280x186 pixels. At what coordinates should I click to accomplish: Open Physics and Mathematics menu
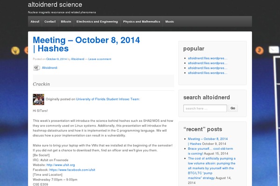point(141,21)
